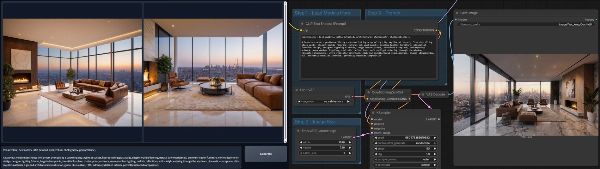Click the LATENT output port of KSampler
This screenshot has height=169, width=600.
439,119
